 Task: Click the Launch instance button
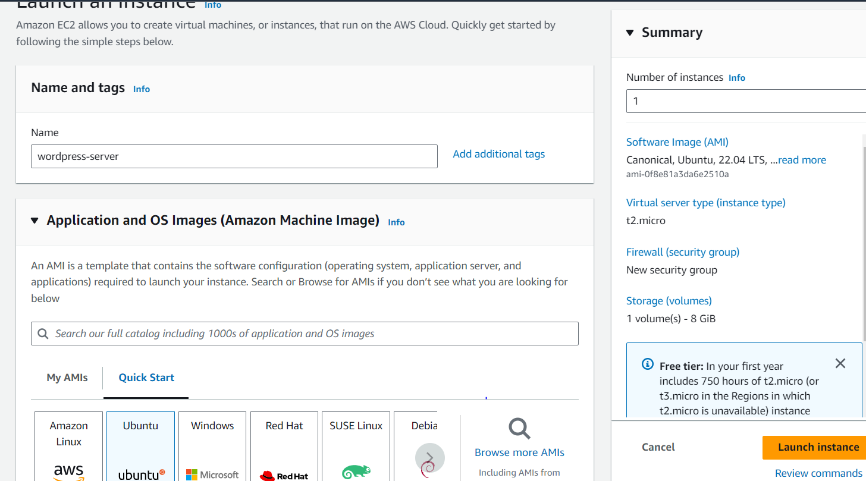[x=814, y=447]
